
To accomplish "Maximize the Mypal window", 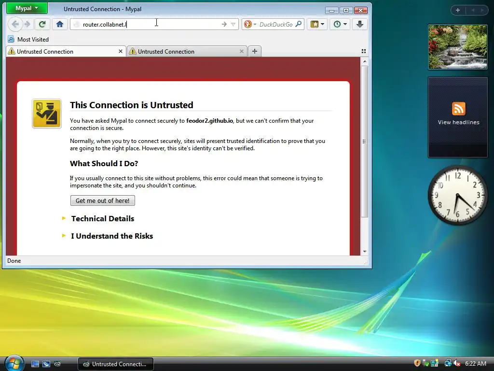I will coord(346,11).
